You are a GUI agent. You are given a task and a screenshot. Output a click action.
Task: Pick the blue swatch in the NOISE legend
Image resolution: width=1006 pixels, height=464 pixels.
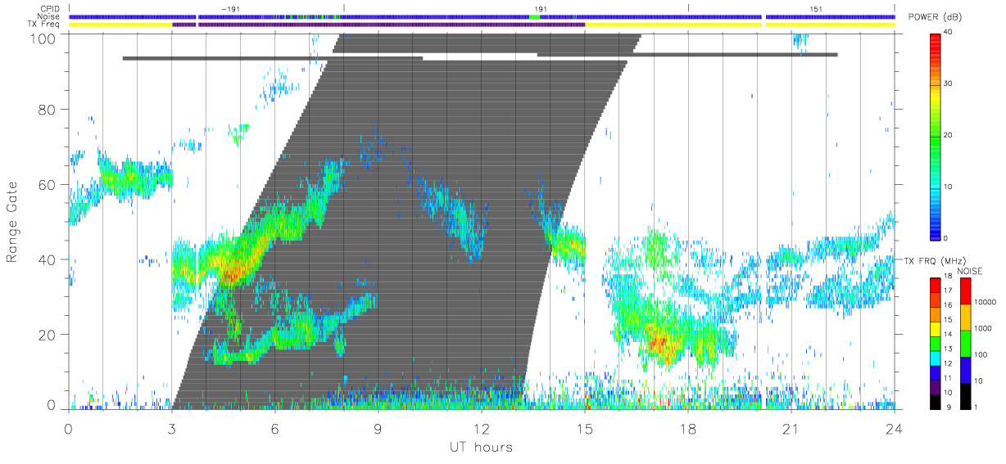click(x=965, y=370)
